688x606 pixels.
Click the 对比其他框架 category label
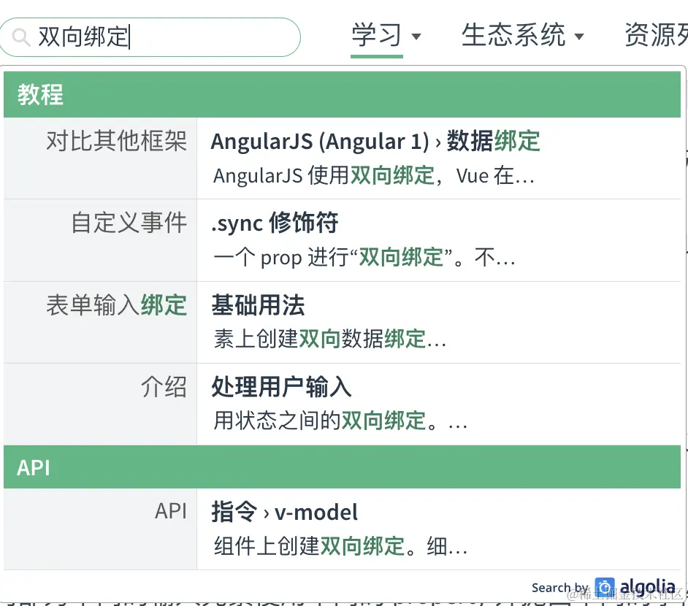(117, 141)
